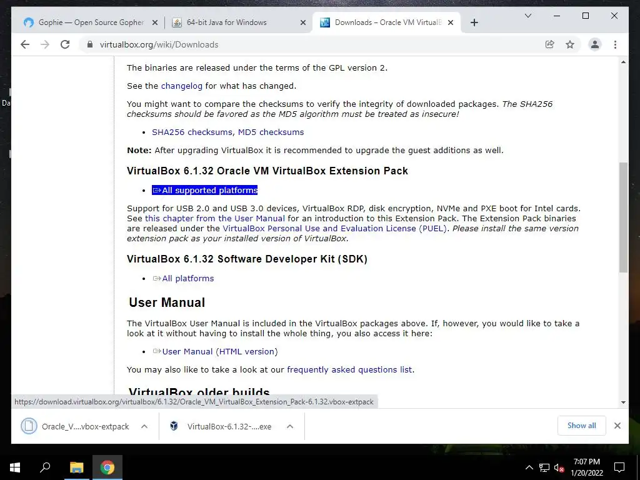The width and height of the screenshot is (640, 480).
Task: Open the changelog link
Action: (x=182, y=86)
